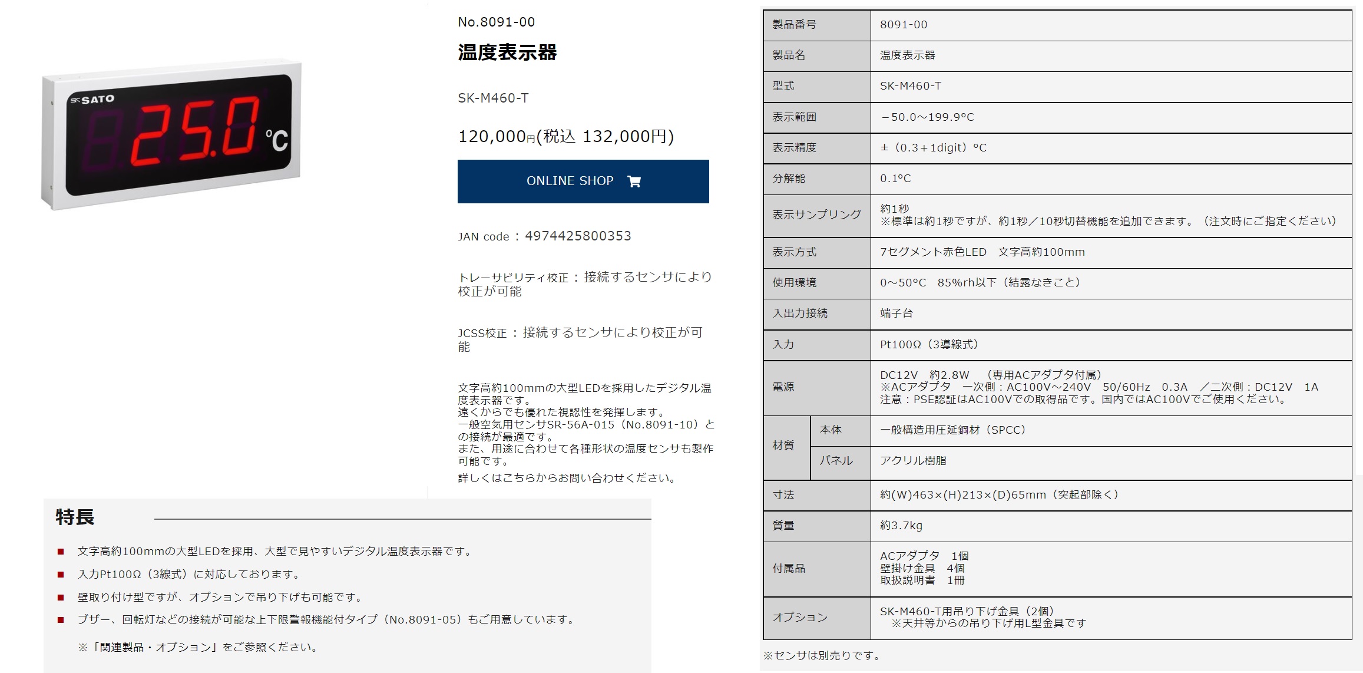
Task: Click the ONLINE SHOP button
Action: pos(583,182)
